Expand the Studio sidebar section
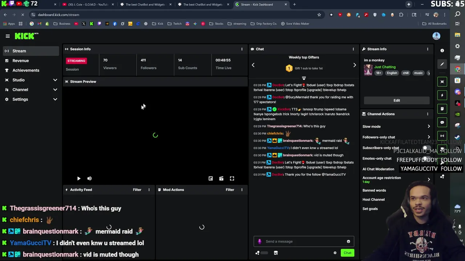Screen dimensions: 465x261 point(55,80)
